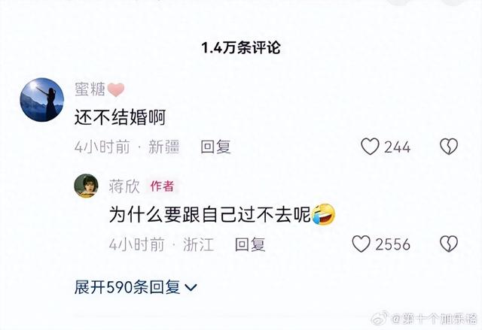Select comment text 还不结婚啊

[x=120, y=117]
